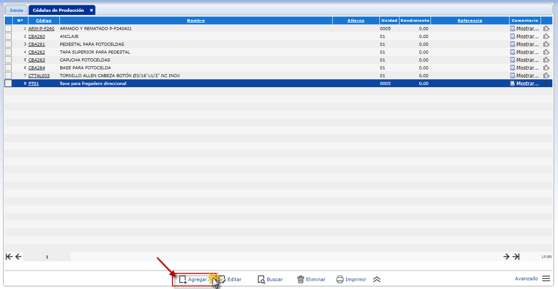This screenshot has height=289, width=558.
Task: Click puzzle icon in CBA264 row
Action: click(x=546, y=68)
